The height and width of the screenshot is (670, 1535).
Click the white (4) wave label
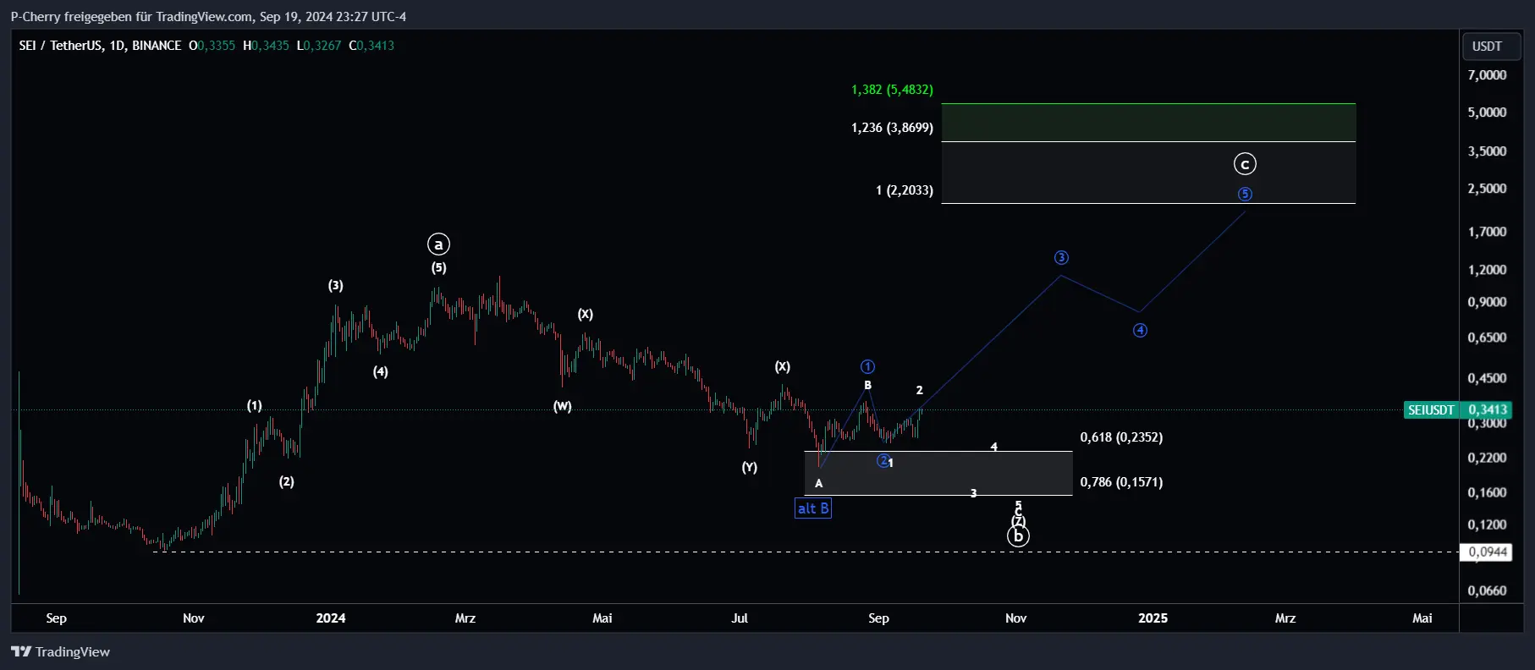pos(381,372)
